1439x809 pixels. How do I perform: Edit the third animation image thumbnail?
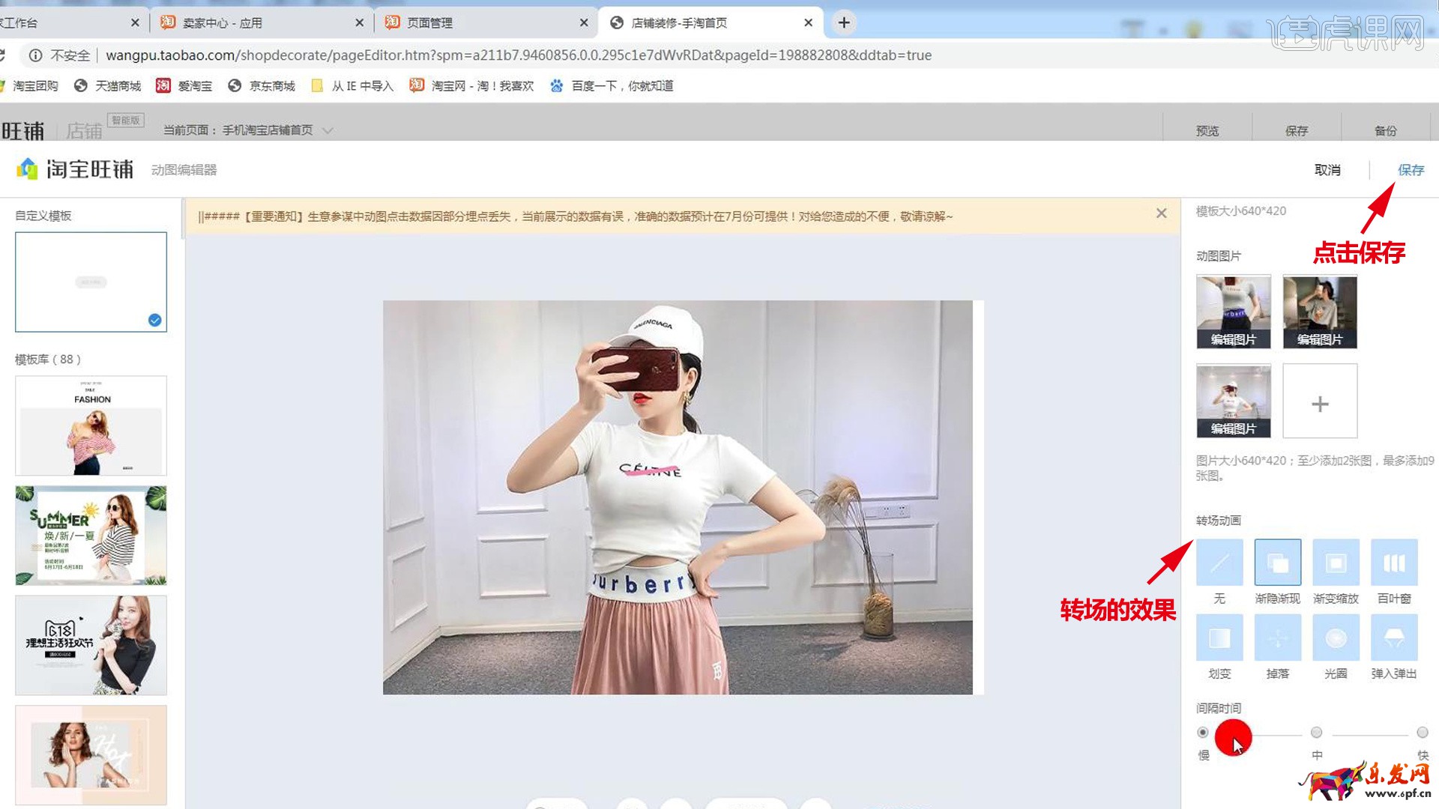coord(1234,401)
